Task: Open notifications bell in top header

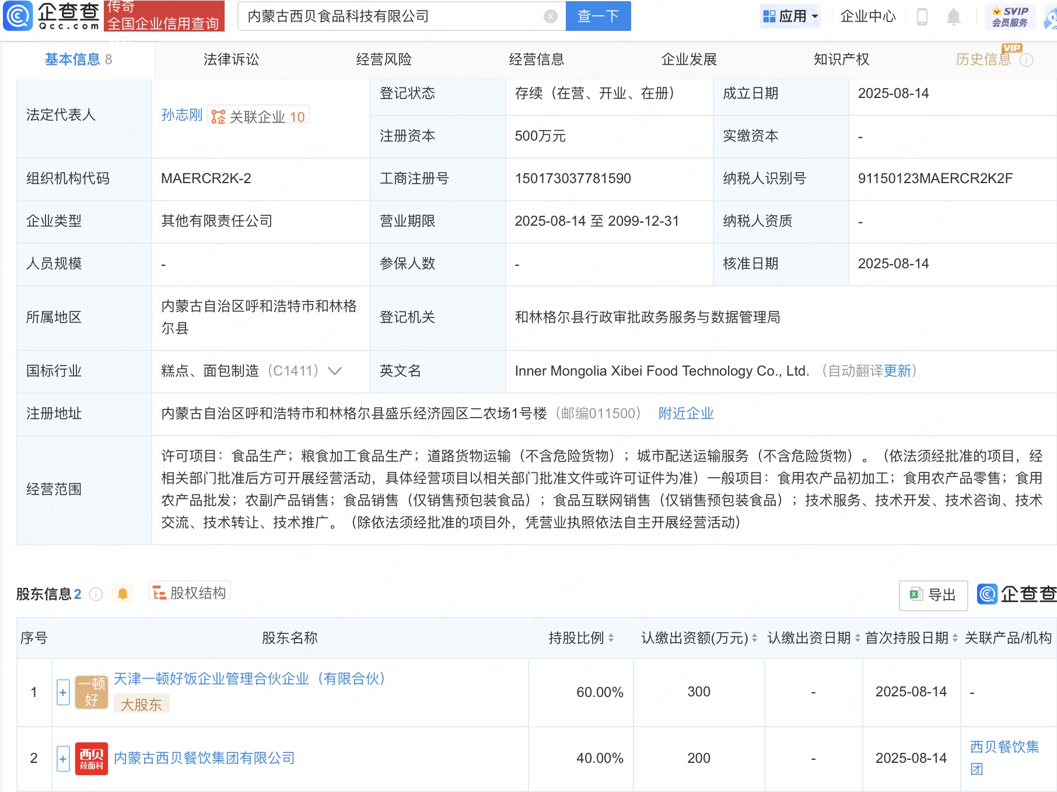Action: pos(954,16)
